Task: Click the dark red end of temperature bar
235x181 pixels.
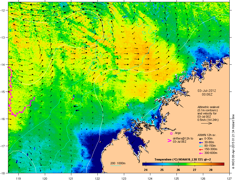Action: pos(222,164)
